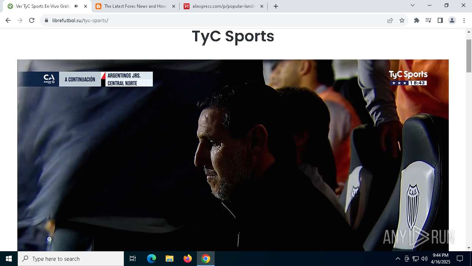This screenshot has height=266, width=472.
Task: Go forward to the next page
Action: coord(20,20)
